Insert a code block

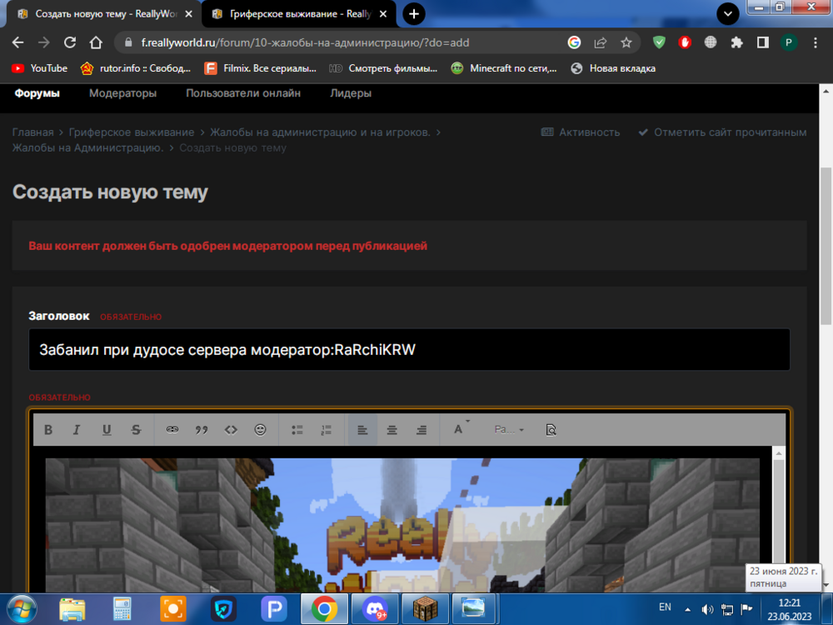pyautogui.click(x=231, y=429)
